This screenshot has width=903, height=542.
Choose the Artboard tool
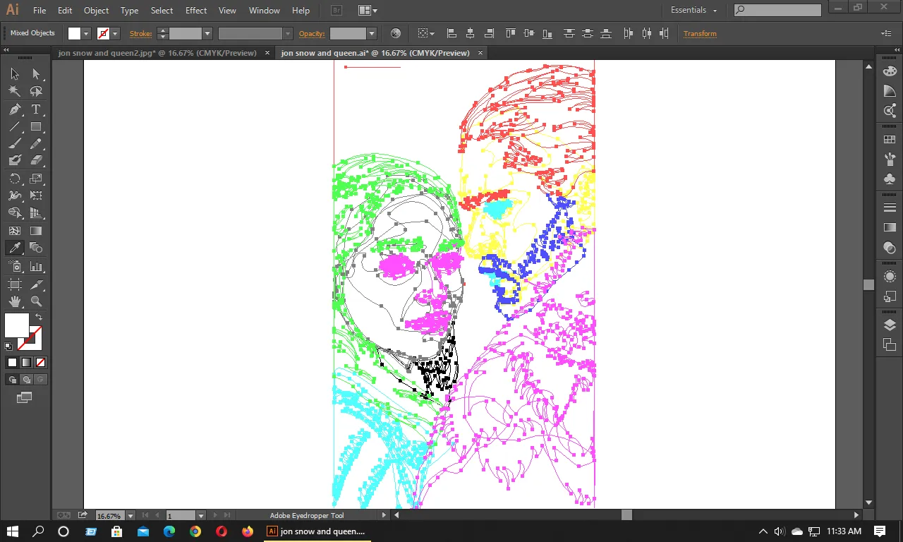click(15, 284)
